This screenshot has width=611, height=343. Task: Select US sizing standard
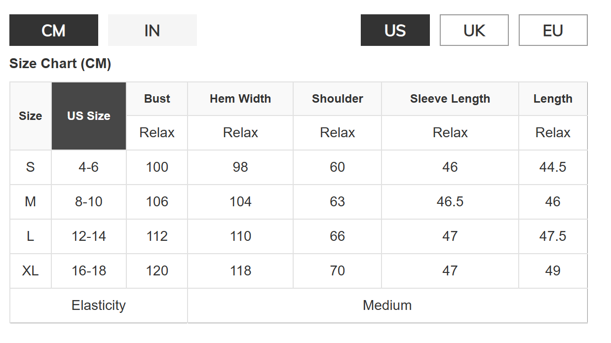(395, 30)
